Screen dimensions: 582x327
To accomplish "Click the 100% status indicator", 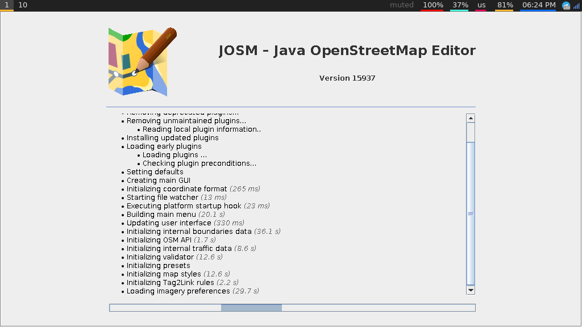I will [x=433, y=5].
